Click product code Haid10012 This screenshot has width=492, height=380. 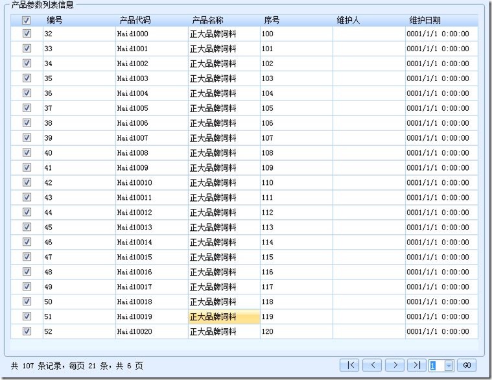pos(152,212)
